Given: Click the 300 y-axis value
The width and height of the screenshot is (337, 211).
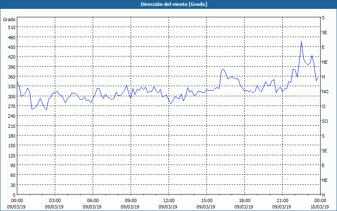Looking at the screenshot, I should tap(12, 97).
